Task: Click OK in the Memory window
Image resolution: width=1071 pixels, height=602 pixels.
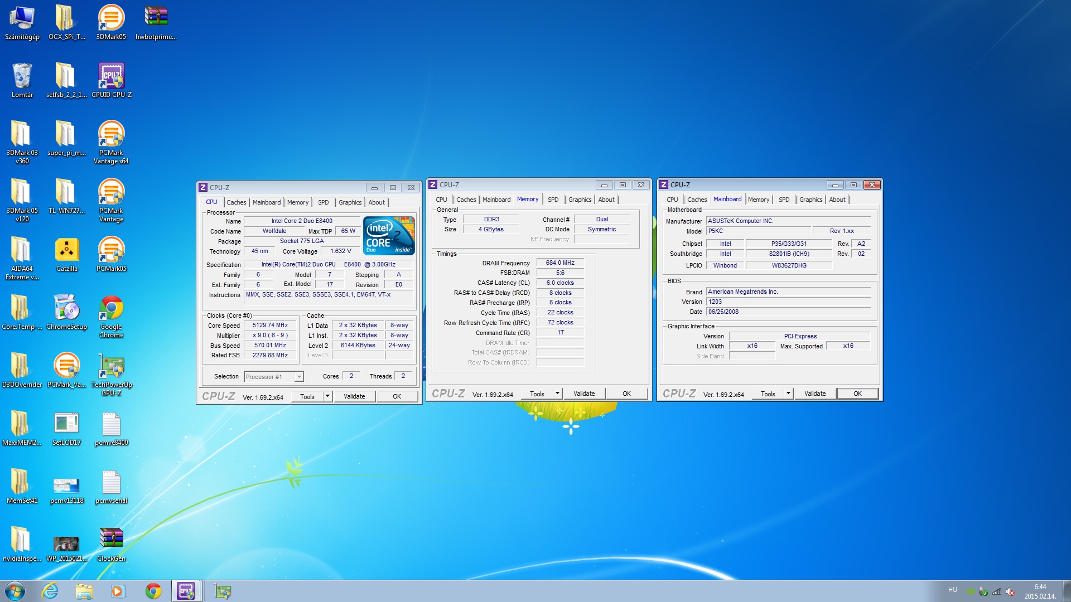Action: point(626,394)
